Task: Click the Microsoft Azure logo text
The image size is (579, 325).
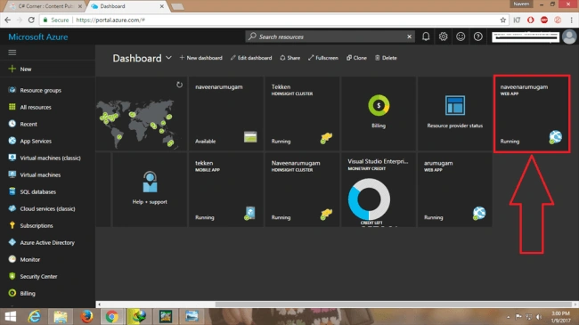Action: click(x=38, y=37)
